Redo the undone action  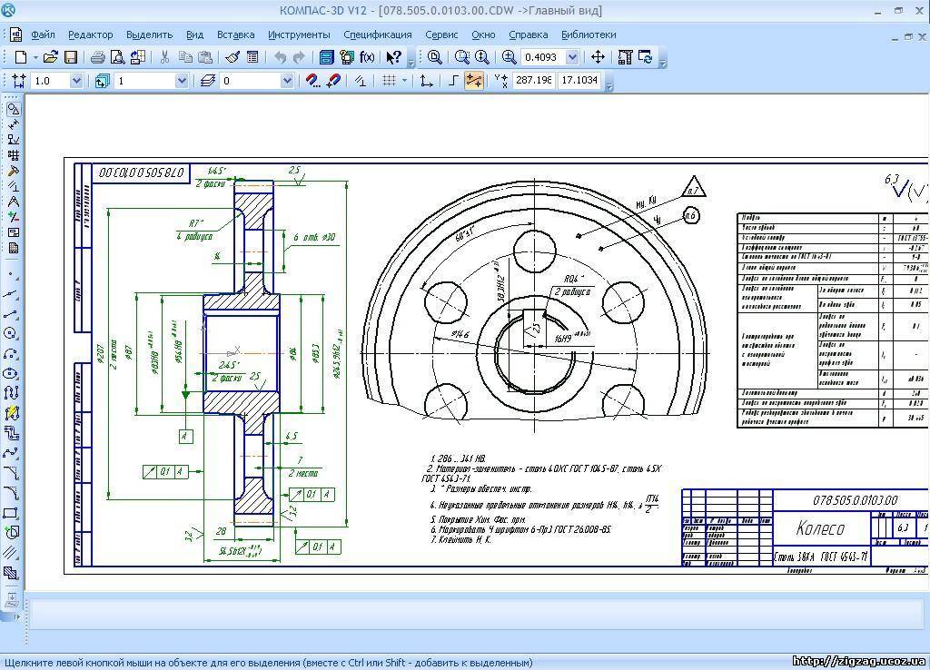[299, 57]
